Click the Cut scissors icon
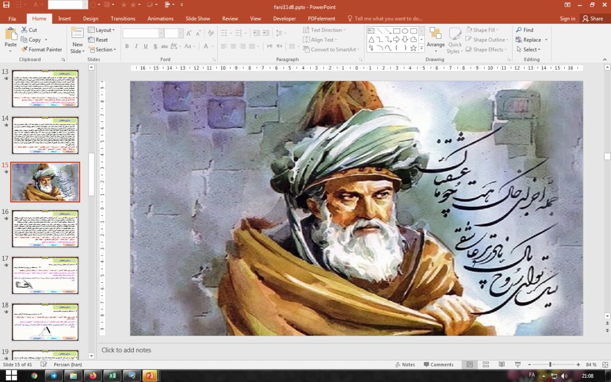Image resolution: width=611 pixels, height=382 pixels. pos(24,30)
